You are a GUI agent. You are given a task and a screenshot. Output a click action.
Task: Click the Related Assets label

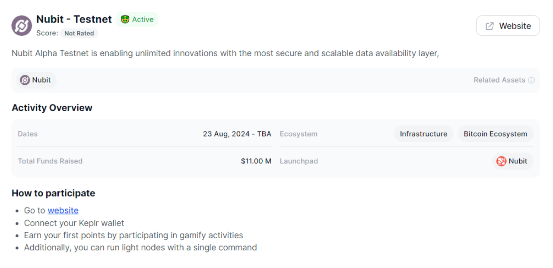499,80
